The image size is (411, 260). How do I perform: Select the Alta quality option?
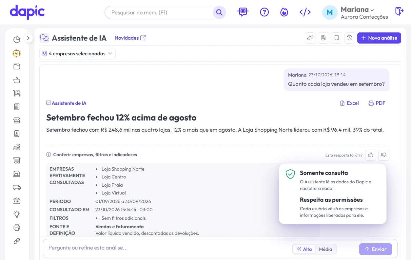[304, 249]
